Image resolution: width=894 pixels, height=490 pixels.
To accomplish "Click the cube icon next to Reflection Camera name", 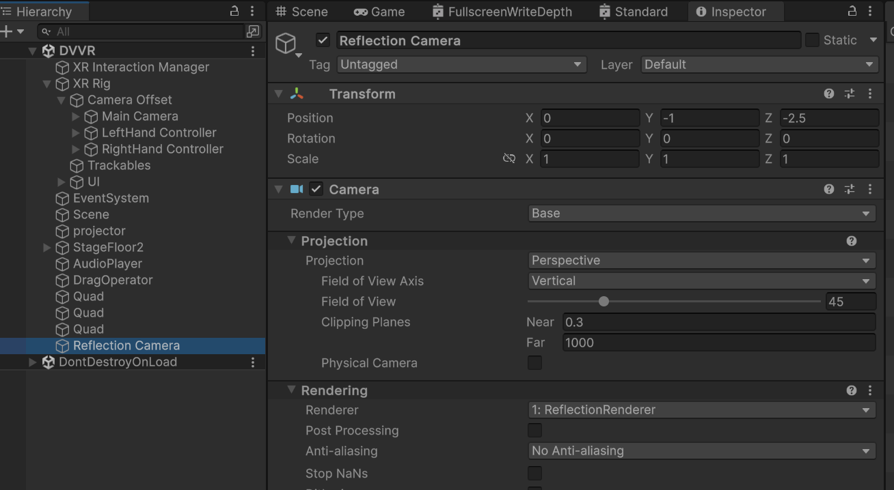I will pos(287,42).
